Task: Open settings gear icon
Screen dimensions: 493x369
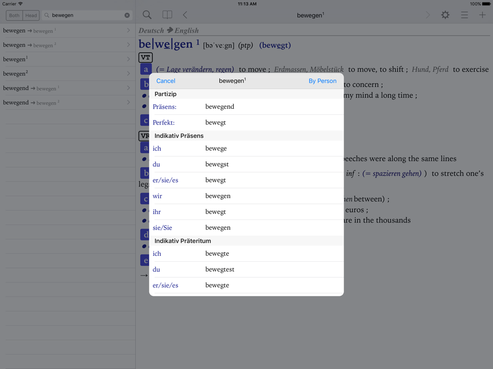Action: point(445,15)
